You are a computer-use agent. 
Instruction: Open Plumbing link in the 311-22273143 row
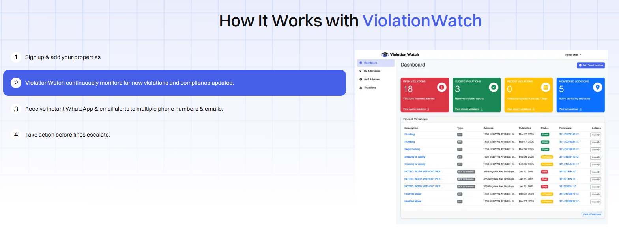pos(410,134)
